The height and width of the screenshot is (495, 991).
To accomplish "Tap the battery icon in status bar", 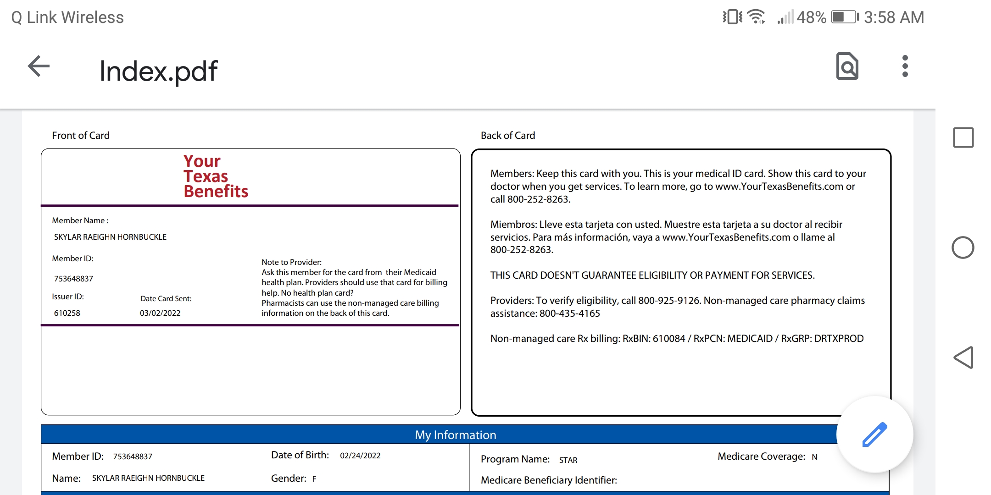I will tap(845, 17).
